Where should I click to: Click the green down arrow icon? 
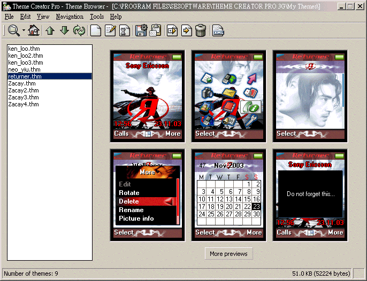[x=64, y=30]
